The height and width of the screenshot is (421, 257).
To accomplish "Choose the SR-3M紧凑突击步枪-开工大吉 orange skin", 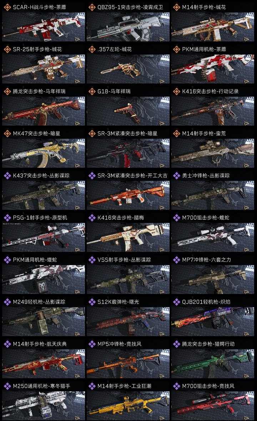I will 128,196.
